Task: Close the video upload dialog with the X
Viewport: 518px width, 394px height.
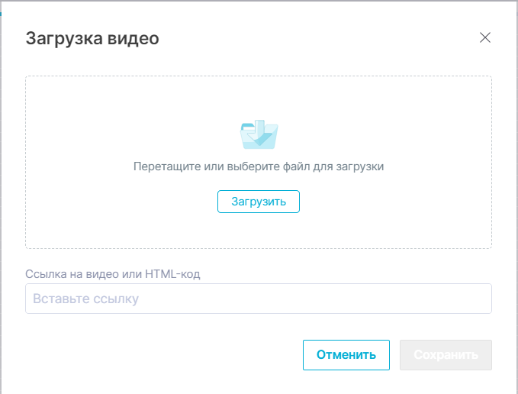Action: coord(484,38)
